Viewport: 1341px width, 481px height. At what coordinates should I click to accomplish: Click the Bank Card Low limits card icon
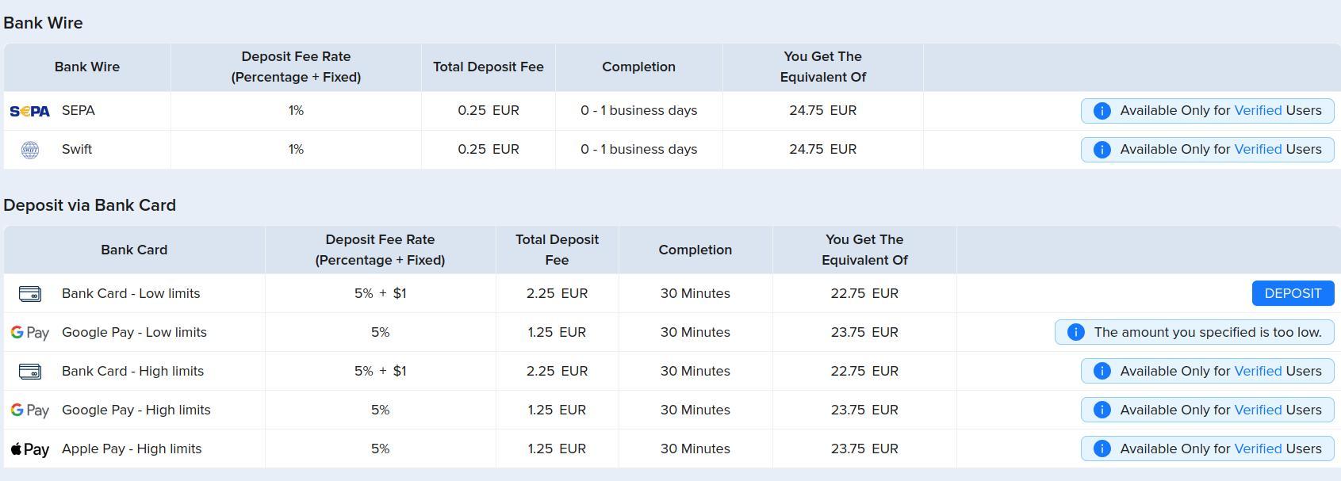coord(29,294)
